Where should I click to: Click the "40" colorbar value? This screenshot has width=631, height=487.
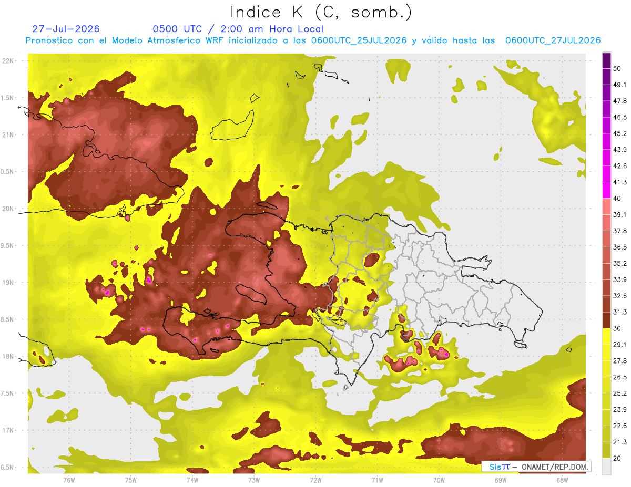(618, 199)
